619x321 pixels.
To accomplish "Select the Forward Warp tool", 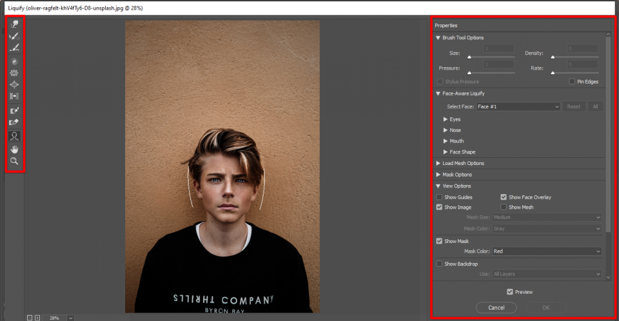I will coord(15,24).
